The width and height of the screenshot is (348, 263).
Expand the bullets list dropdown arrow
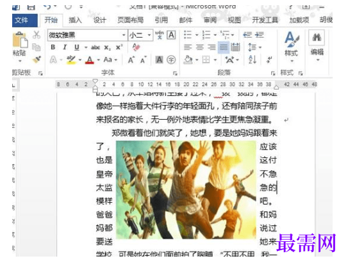tap(197, 35)
